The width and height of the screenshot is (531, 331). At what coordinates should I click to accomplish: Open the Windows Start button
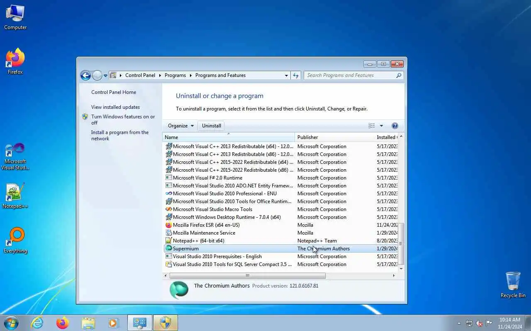point(11,323)
